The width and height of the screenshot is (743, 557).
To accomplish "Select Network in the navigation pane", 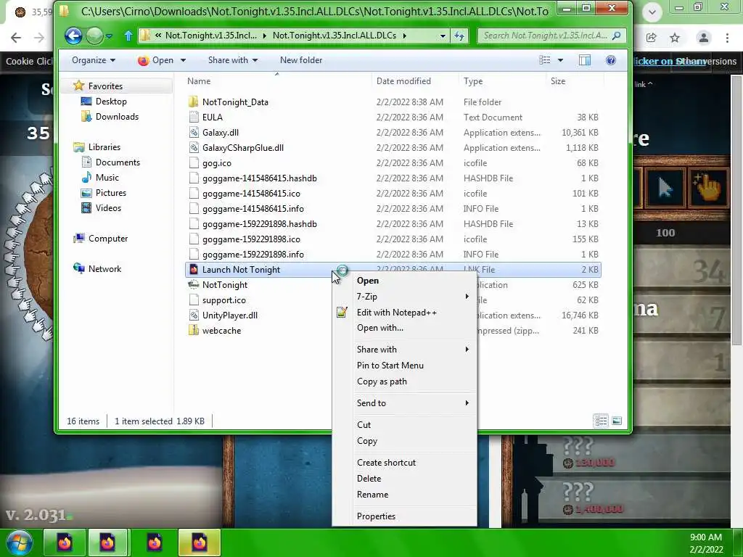I will coord(104,268).
